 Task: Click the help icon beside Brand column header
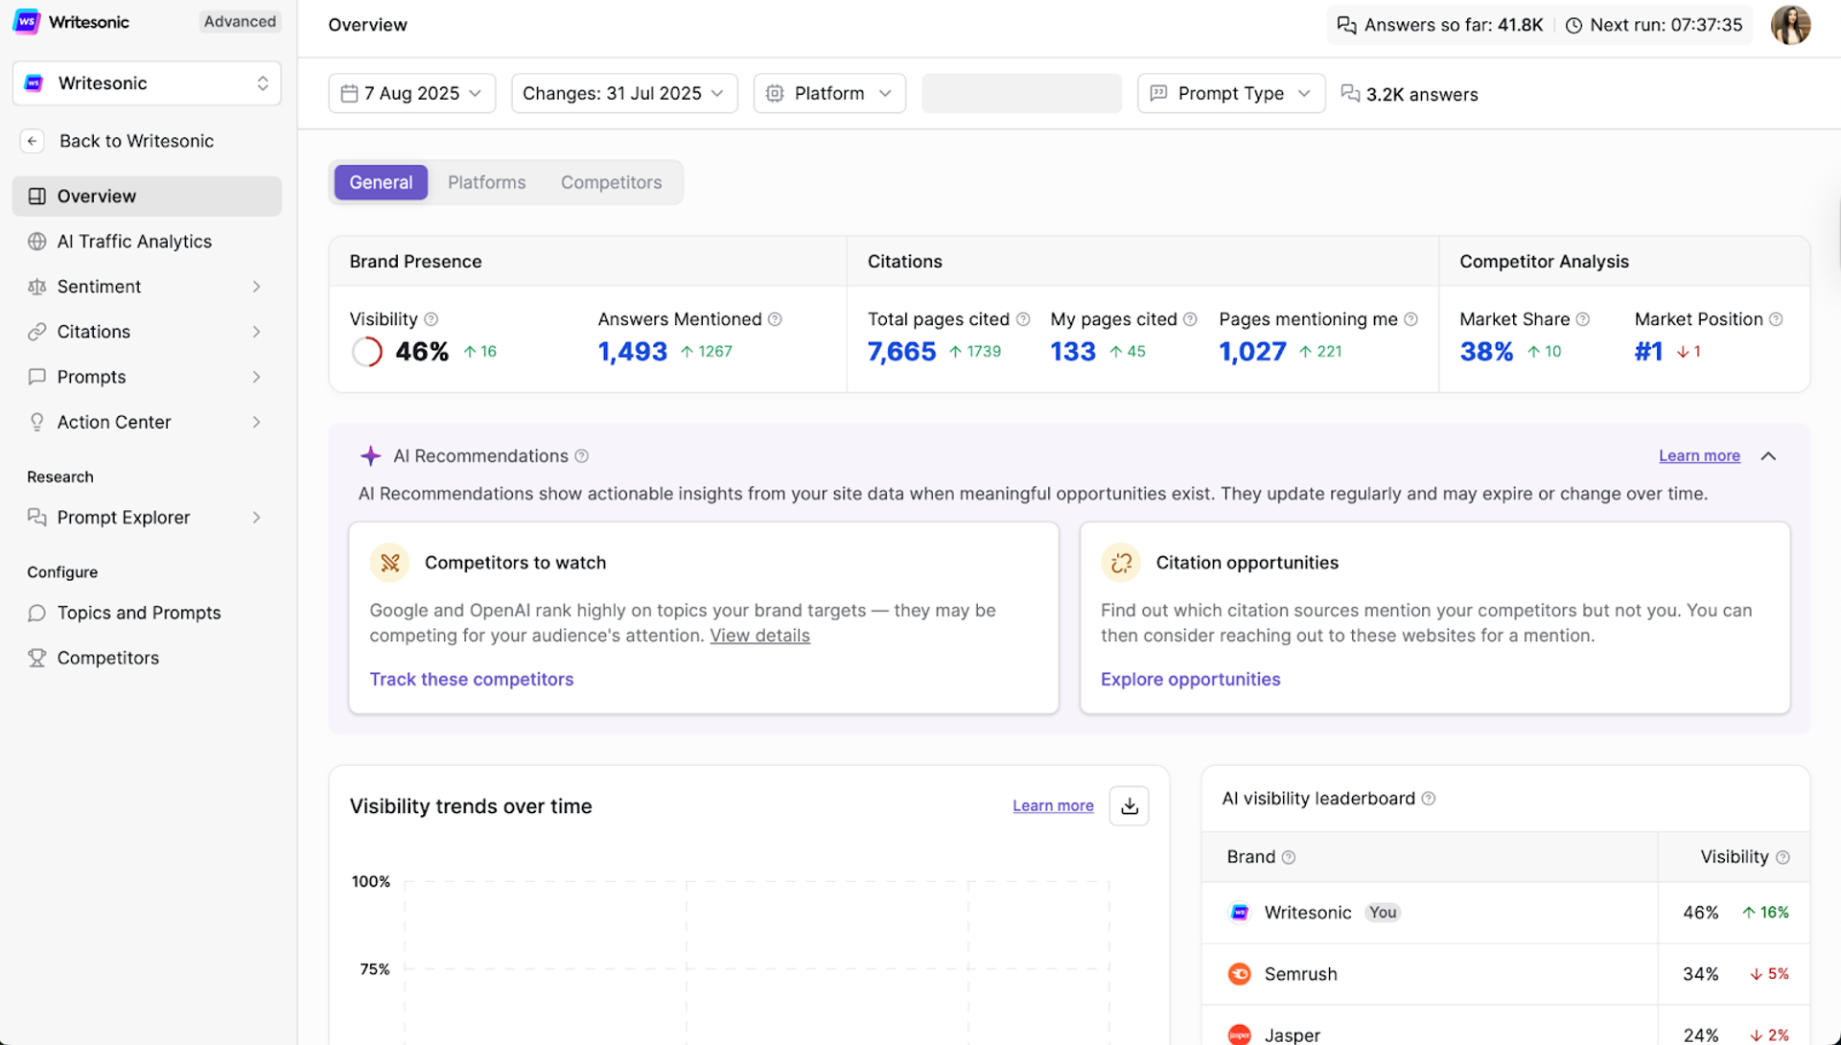1289,857
